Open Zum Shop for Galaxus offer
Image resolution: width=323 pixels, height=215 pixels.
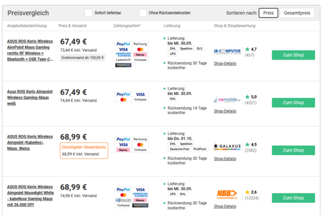click(x=293, y=150)
